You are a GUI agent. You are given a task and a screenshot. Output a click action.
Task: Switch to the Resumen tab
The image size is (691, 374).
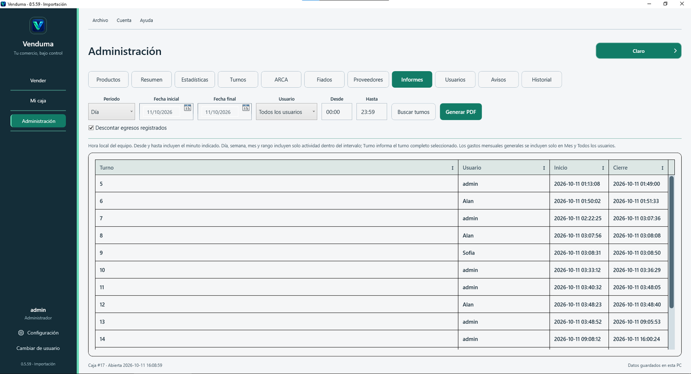(x=152, y=79)
